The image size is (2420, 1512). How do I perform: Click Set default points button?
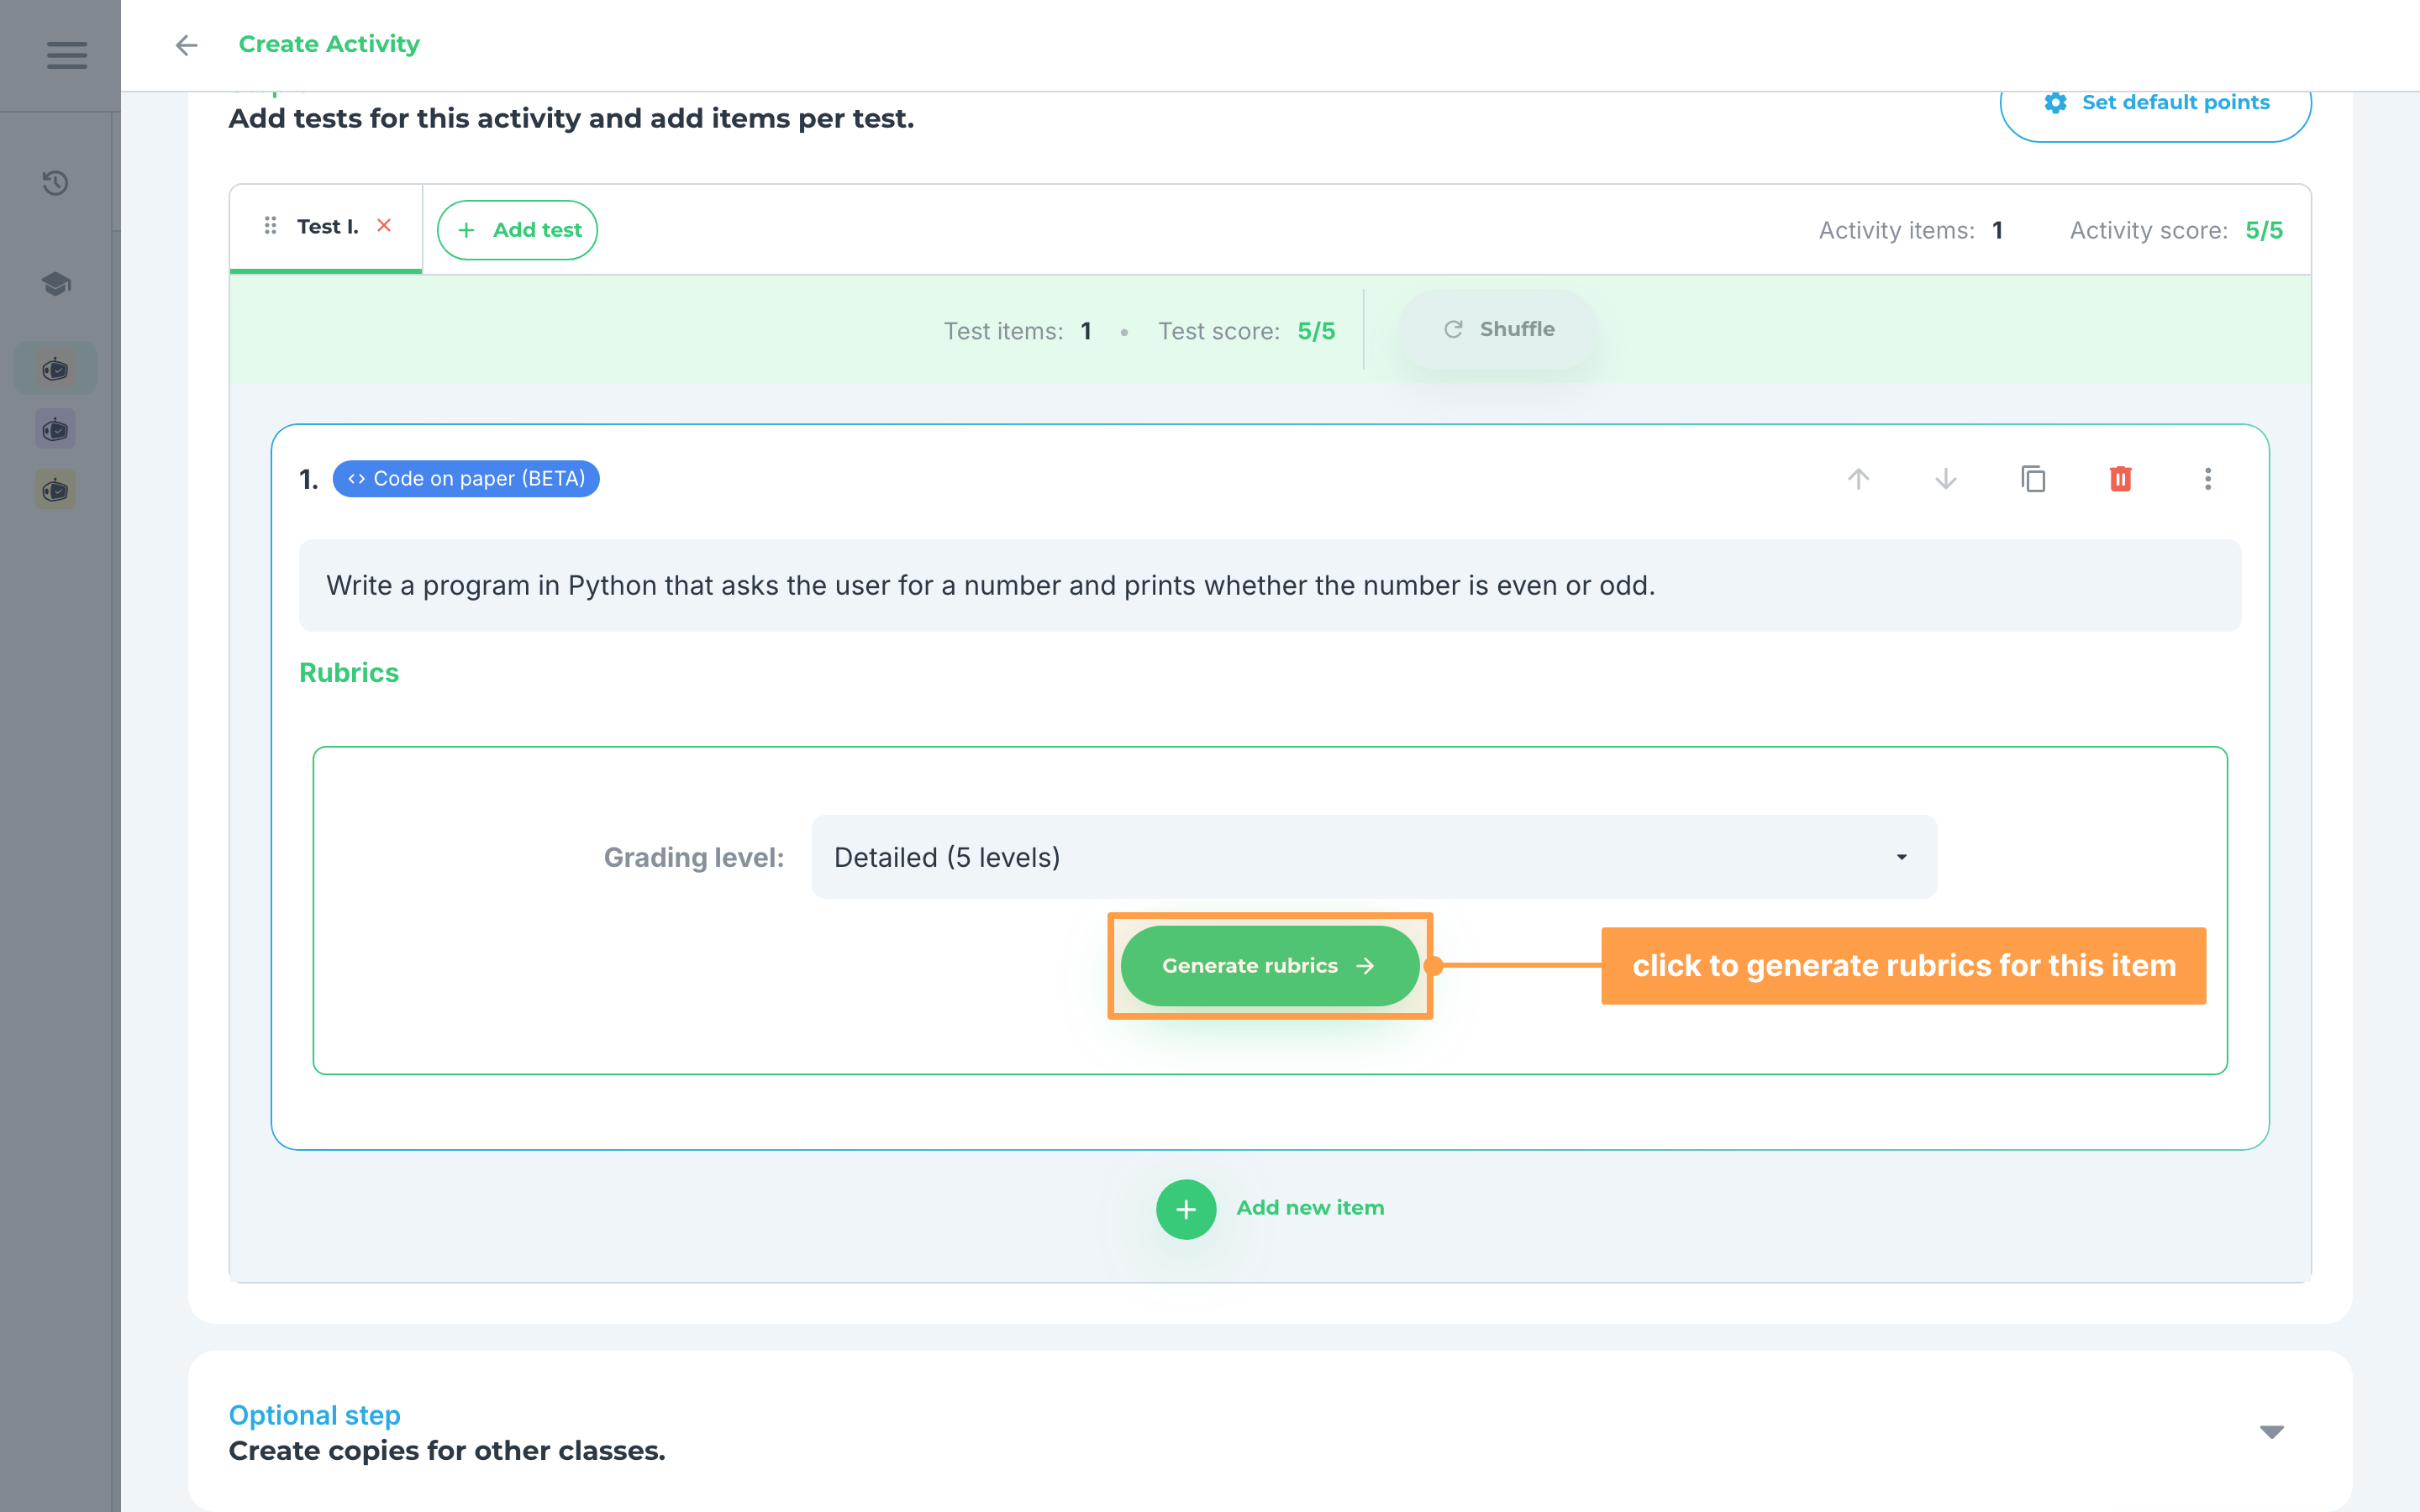tap(2155, 103)
